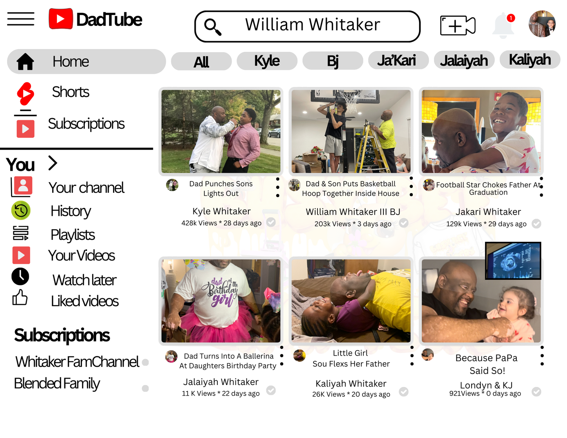Screen dimensions: 567x438
Task: Toggle checkmark beside Jakari Whitaker video
Action: [536, 224]
